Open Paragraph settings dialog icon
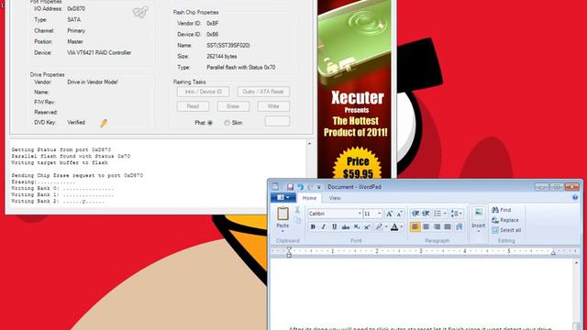Screen dimensions: 587x330 coord(460,226)
